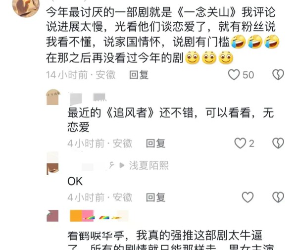The width and height of the screenshot is (297, 250).
Task: Like the top comment with 50 likes
Action: [x=234, y=75]
